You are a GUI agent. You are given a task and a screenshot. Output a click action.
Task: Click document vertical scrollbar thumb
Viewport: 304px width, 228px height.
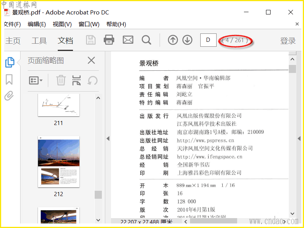292,69
